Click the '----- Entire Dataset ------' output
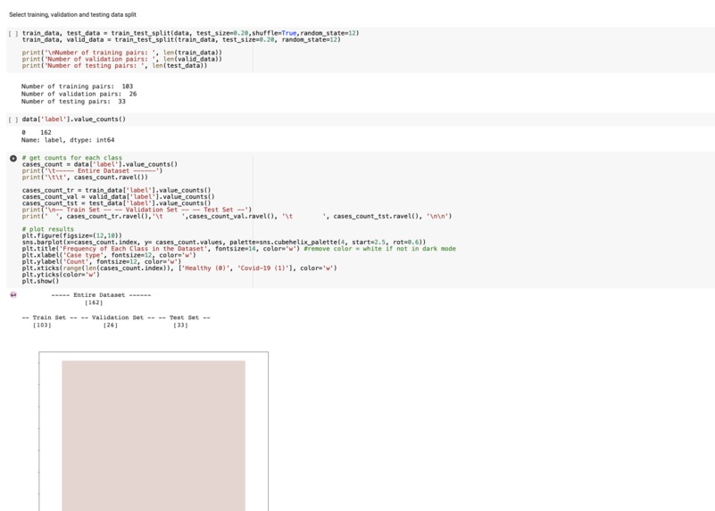The height and width of the screenshot is (511, 715). [101, 295]
